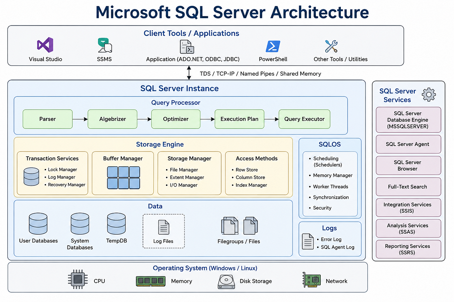Click the Microsoft SQL Server Architecture title
Viewport: 454px width, 302px height.
[232, 13]
